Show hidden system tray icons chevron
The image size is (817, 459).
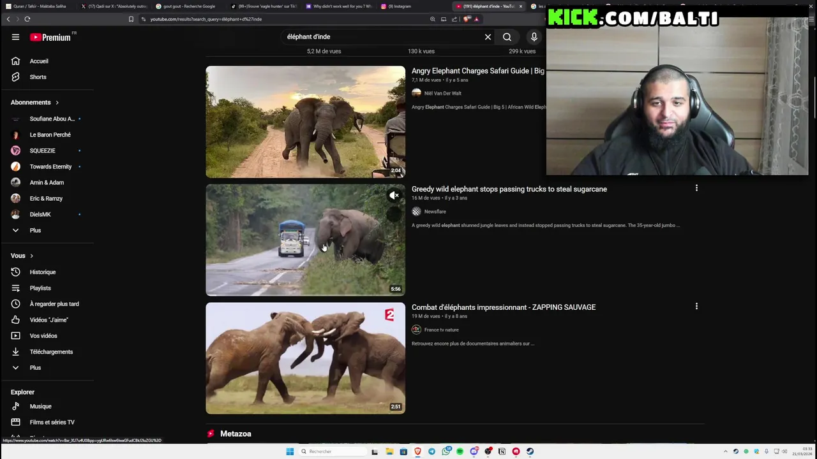[x=725, y=451]
